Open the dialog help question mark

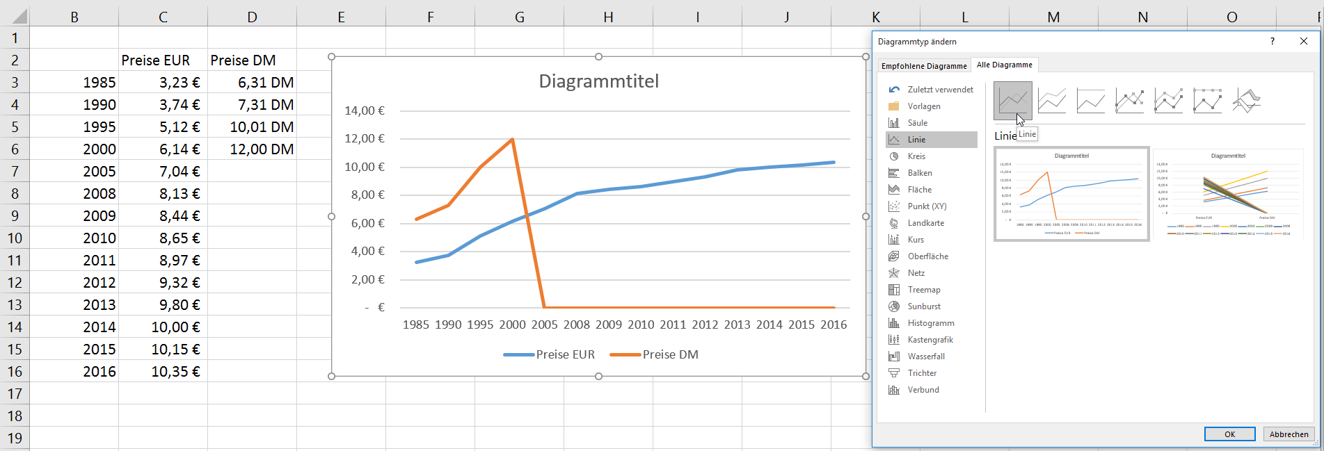click(x=1273, y=42)
